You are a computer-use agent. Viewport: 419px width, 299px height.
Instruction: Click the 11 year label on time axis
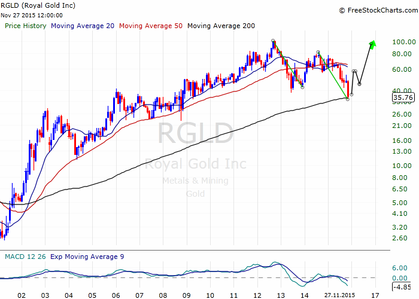(x=234, y=295)
